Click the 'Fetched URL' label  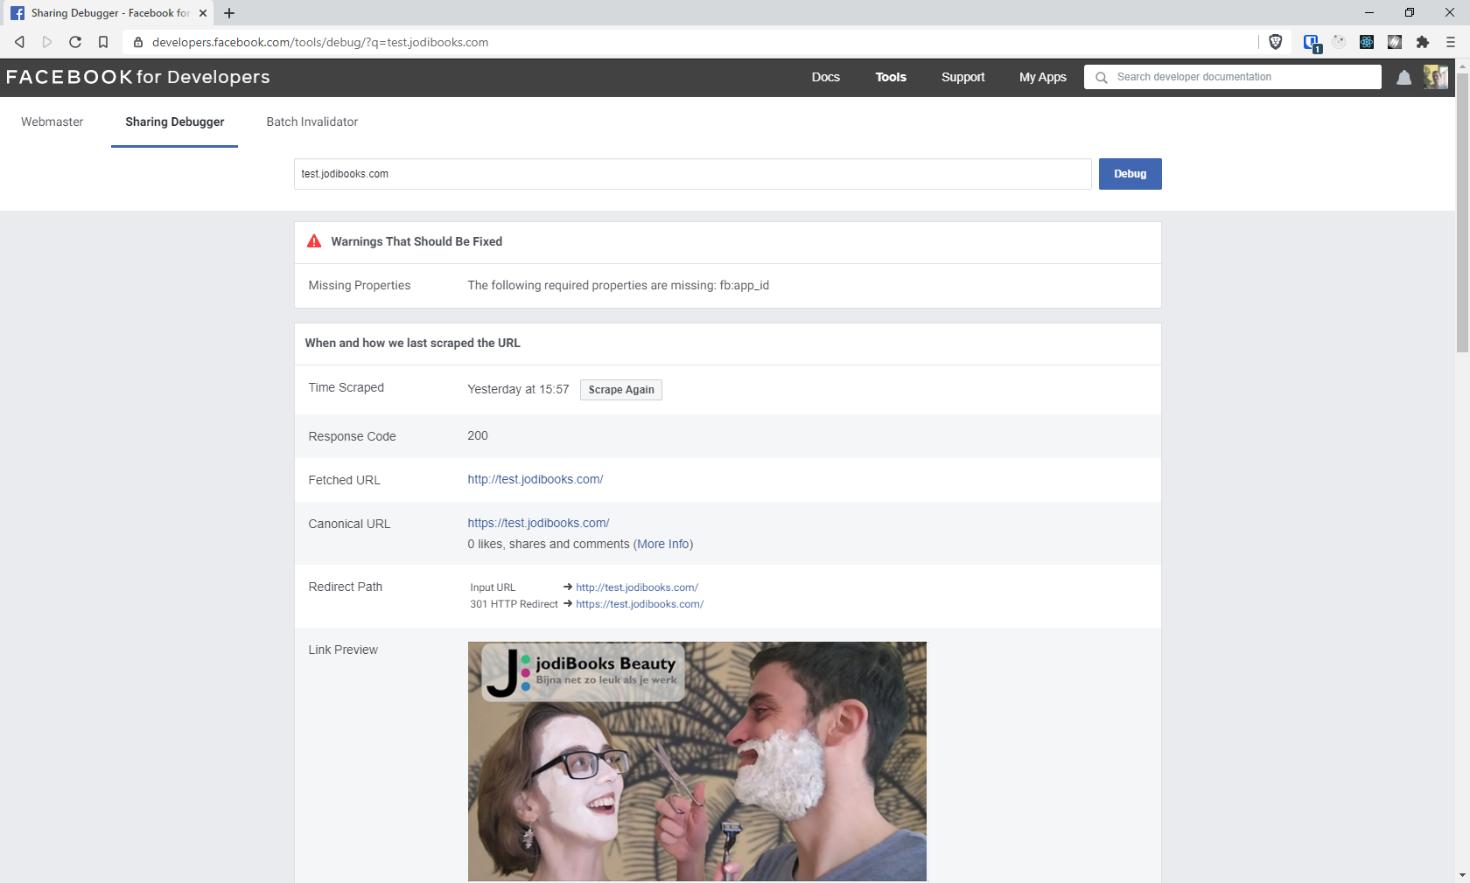(345, 480)
